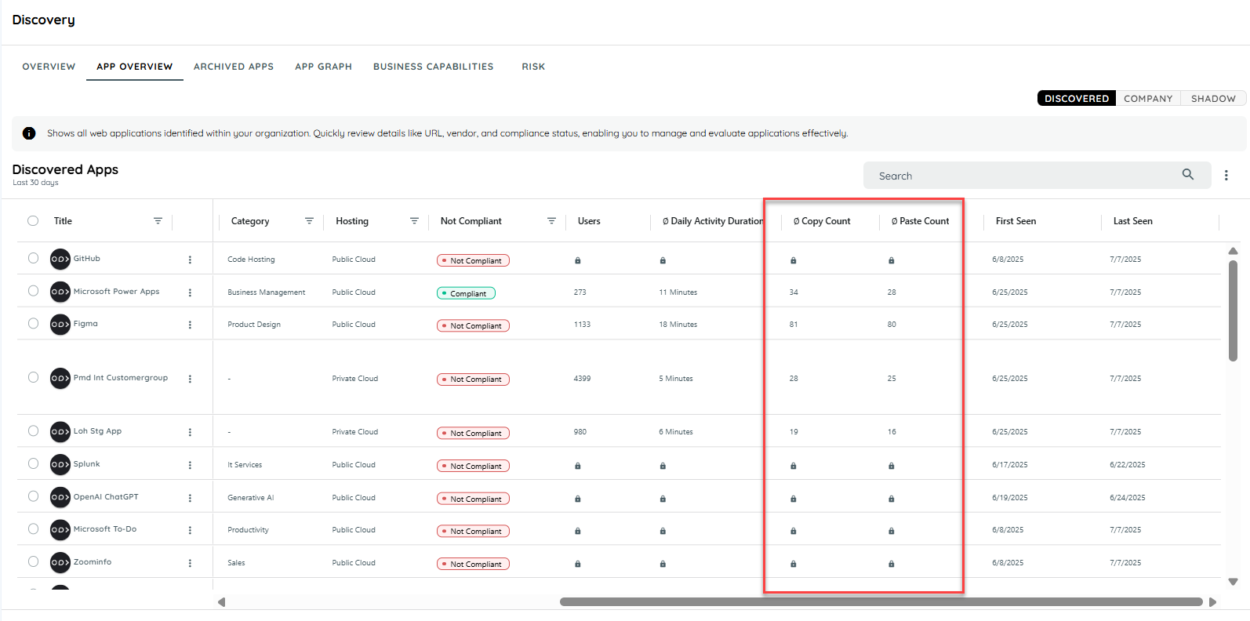Click the Not Compliant badge for Figma

tap(473, 325)
